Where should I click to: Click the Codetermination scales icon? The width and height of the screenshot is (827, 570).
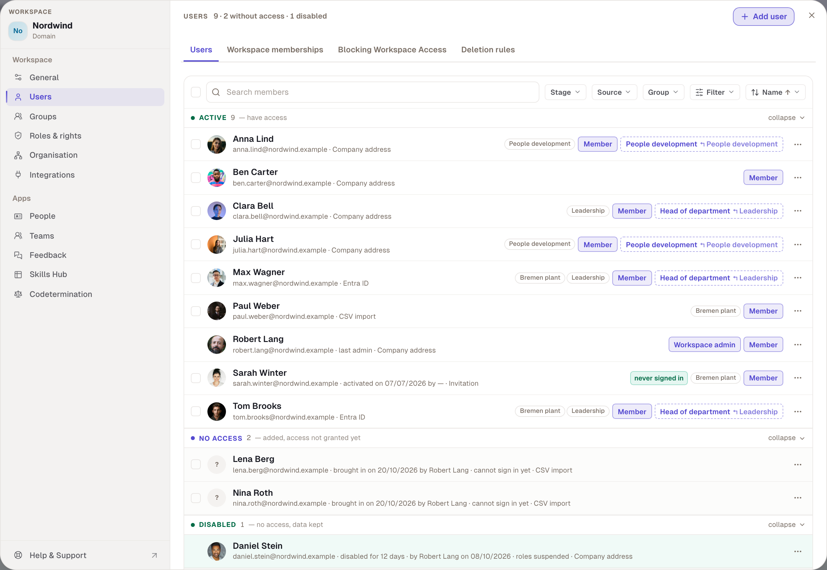(x=18, y=294)
